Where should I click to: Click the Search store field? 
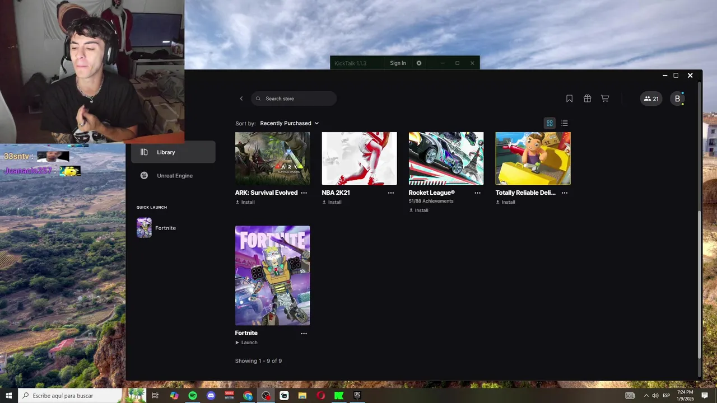coord(294,99)
